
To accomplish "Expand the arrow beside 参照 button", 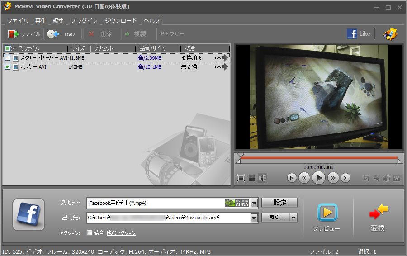I will [293, 217].
